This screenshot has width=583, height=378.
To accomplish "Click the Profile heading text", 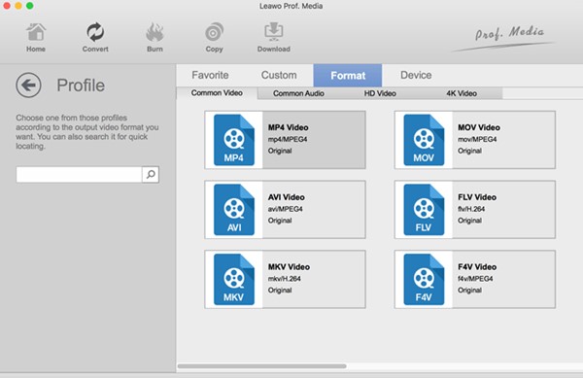I will [x=81, y=86].
